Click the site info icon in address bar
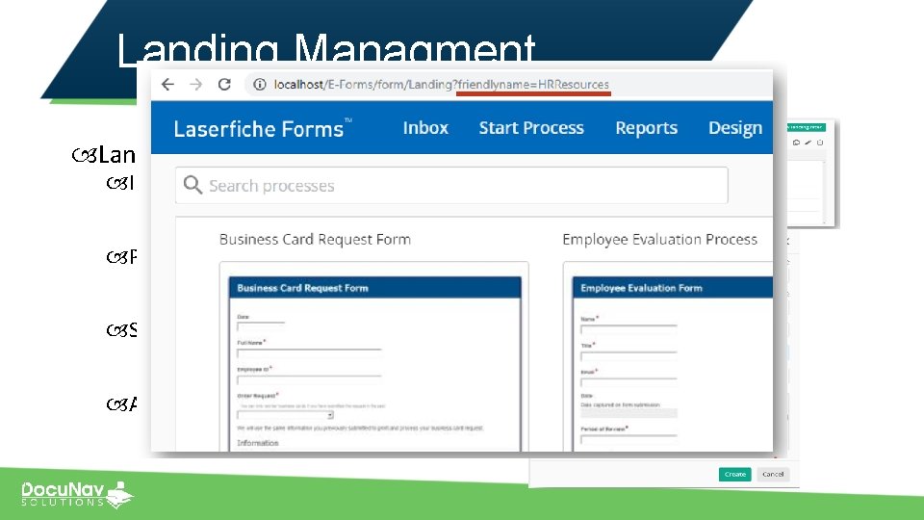924x520 pixels. [259, 85]
